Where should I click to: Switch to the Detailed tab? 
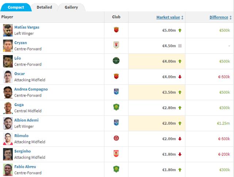tap(44, 7)
